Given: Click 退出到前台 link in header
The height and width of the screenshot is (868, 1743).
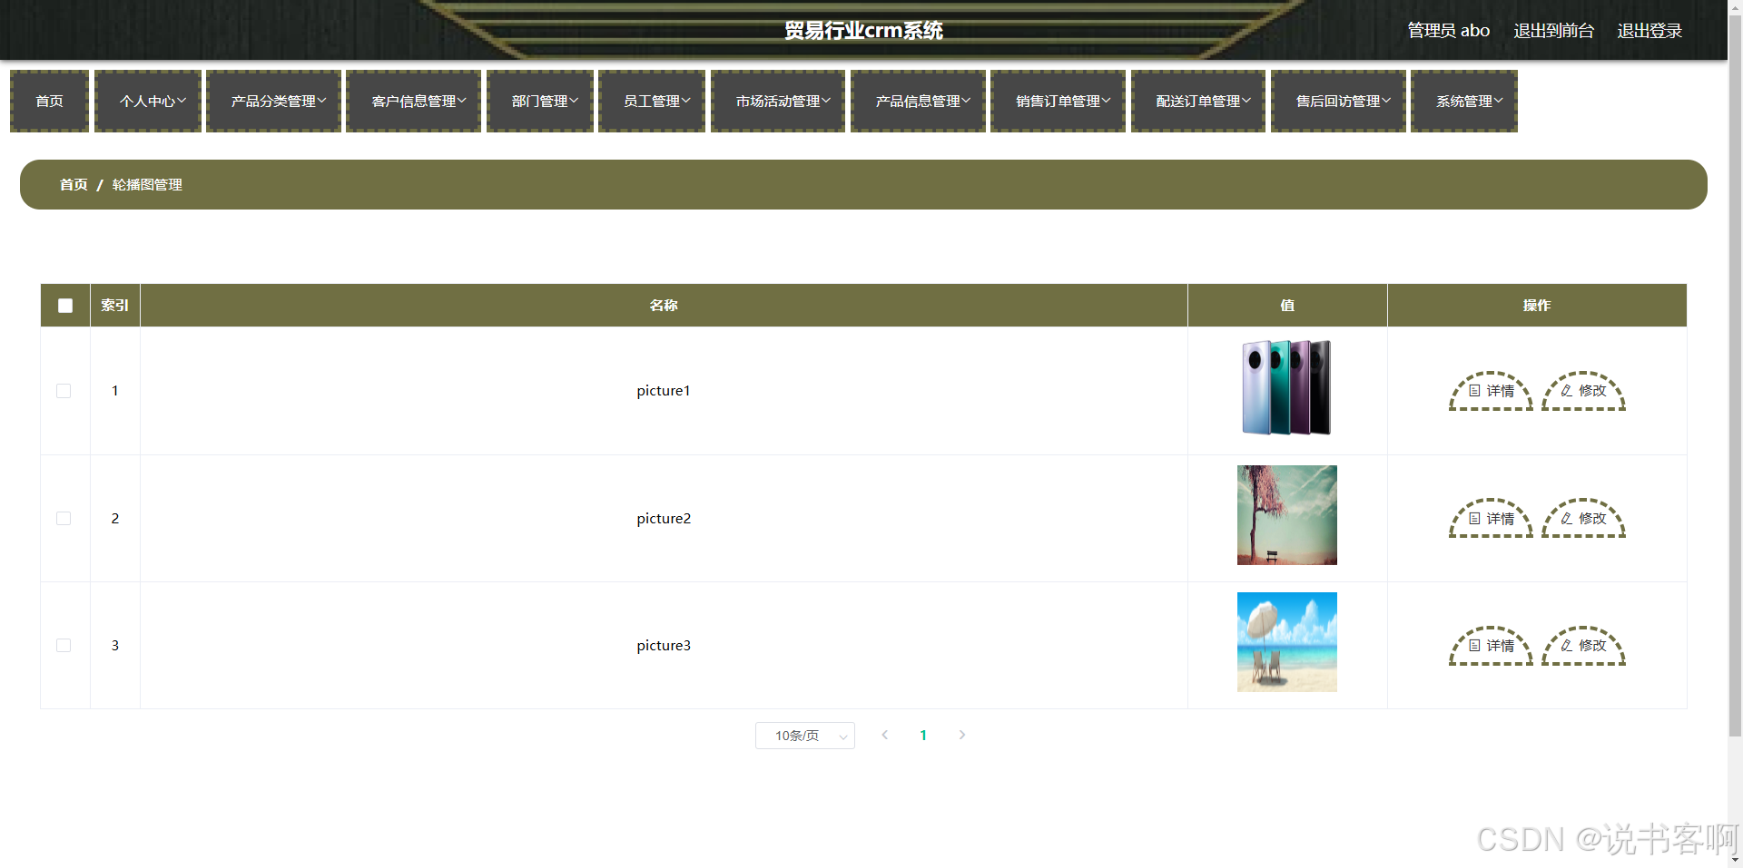Looking at the screenshot, I should [1553, 31].
